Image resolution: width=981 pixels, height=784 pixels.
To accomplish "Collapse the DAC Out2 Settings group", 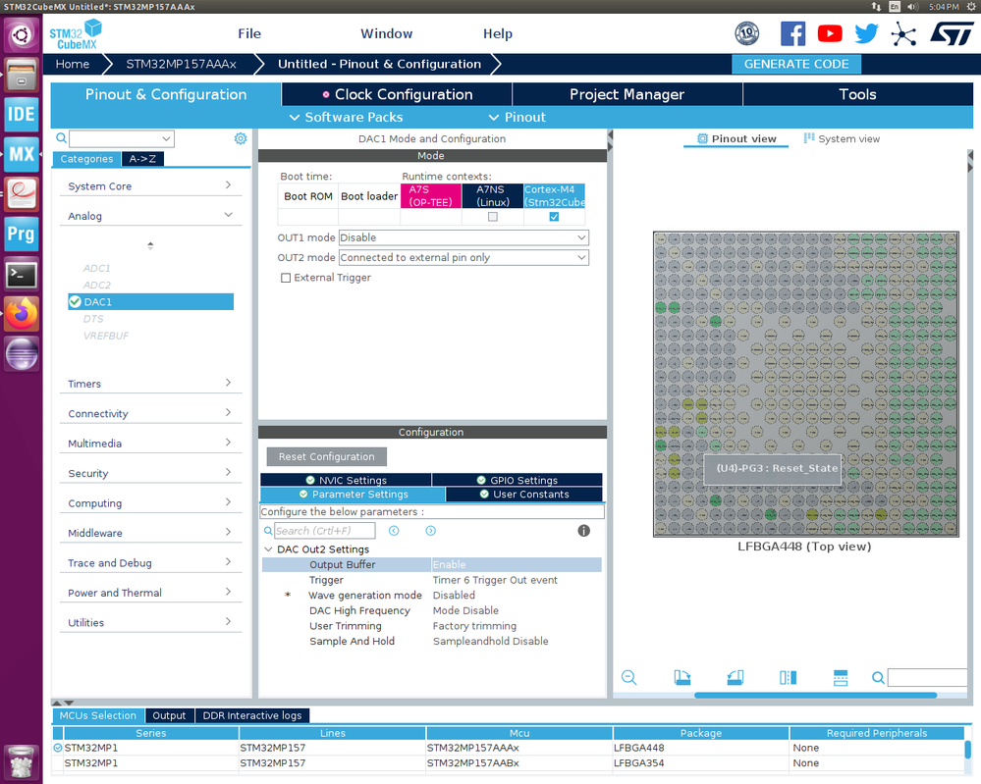I will click(x=268, y=549).
